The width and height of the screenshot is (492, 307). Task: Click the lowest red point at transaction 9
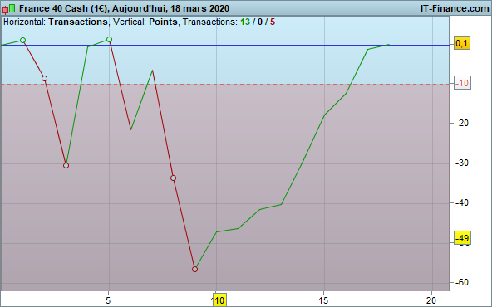pos(194,269)
